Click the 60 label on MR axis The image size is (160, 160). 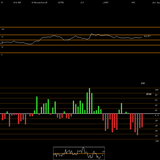(156, 100)
